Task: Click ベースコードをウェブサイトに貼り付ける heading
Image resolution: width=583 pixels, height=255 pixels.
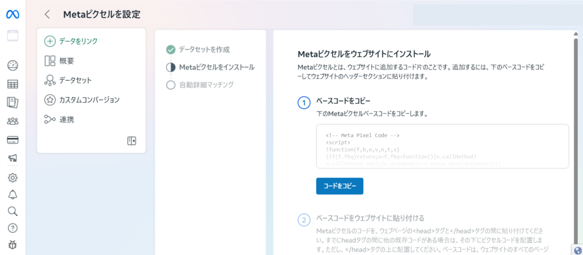Action: click(370, 218)
